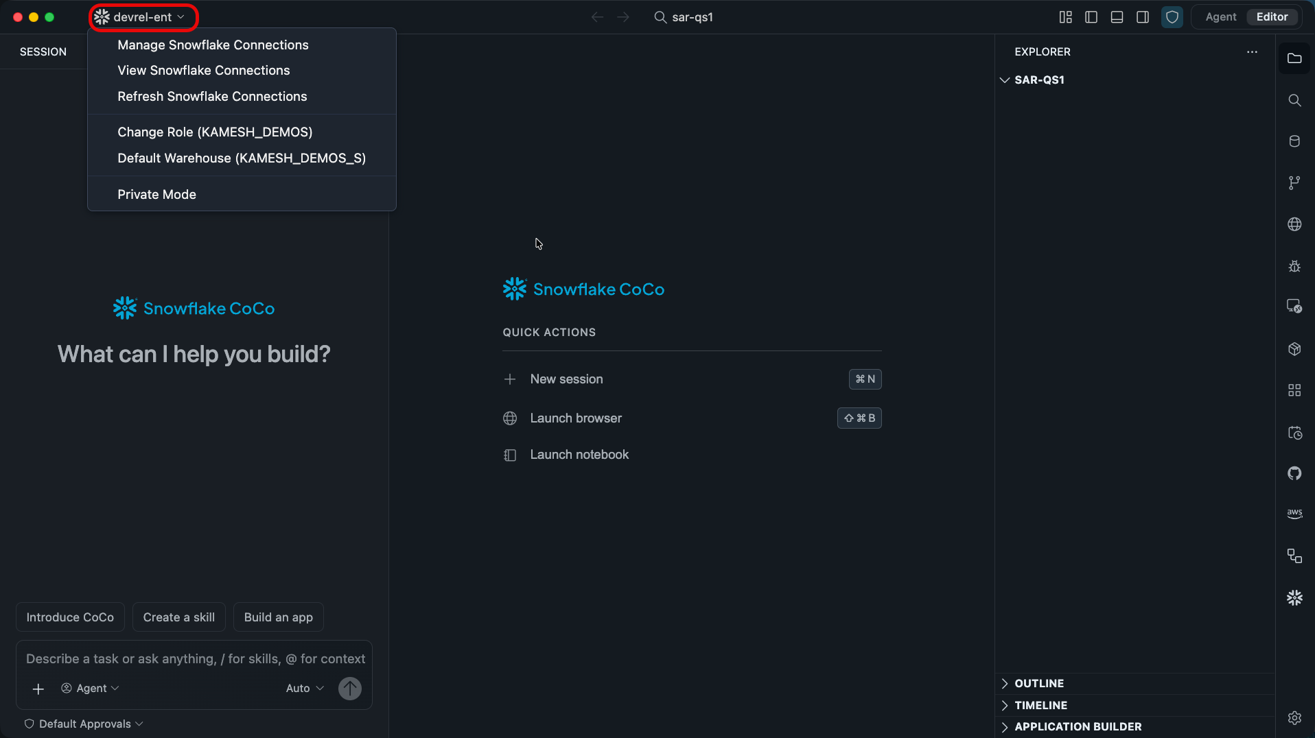Switch to Editor mode
The height and width of the screenshot is (738, 1315).
pos(1272,17)
